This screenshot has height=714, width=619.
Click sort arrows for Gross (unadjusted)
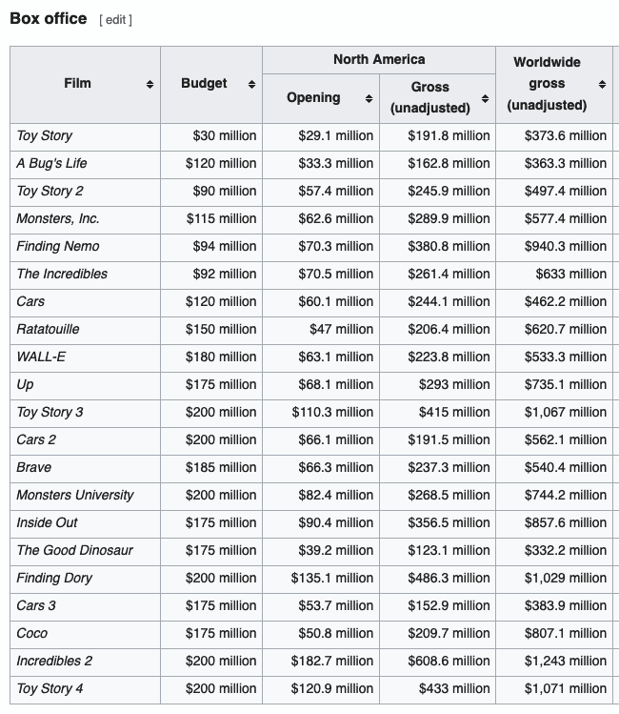486,99
